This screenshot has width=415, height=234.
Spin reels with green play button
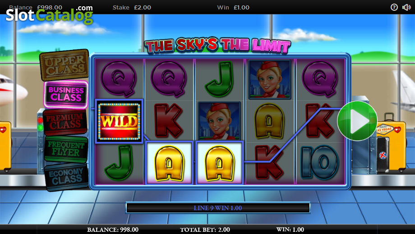pyautogui.click(x=357, y=121)
